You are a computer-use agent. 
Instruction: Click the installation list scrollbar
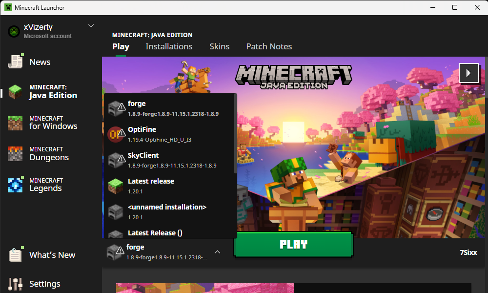click(236, 134)
